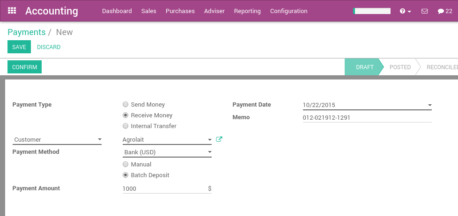Open the Reporting menu

coord(247,11)
